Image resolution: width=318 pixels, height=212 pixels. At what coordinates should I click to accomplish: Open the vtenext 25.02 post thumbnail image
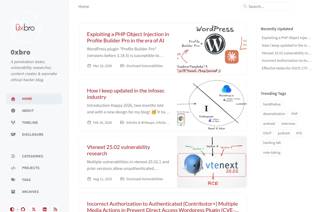(x=212, y=162)
